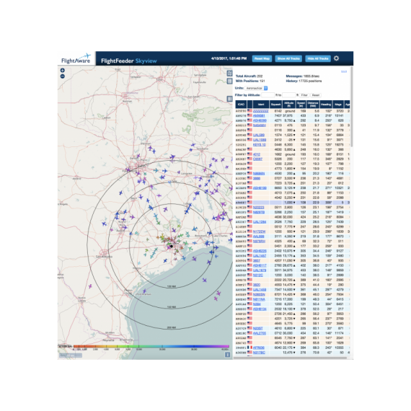The height and width of the screenshot is (411, 411).
Task: Click the date and time display in header
Action: point(229,58)
